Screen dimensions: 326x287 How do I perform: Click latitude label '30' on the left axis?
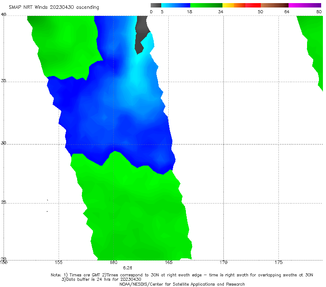(4, 143)
